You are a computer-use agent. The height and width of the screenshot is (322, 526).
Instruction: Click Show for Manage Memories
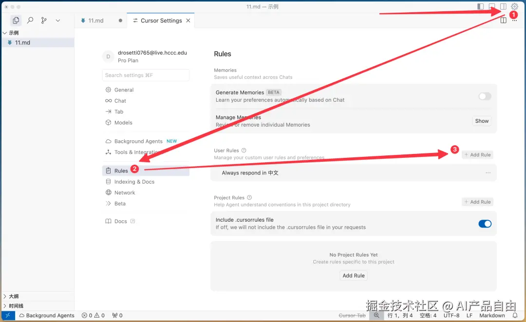coord(482,121)
